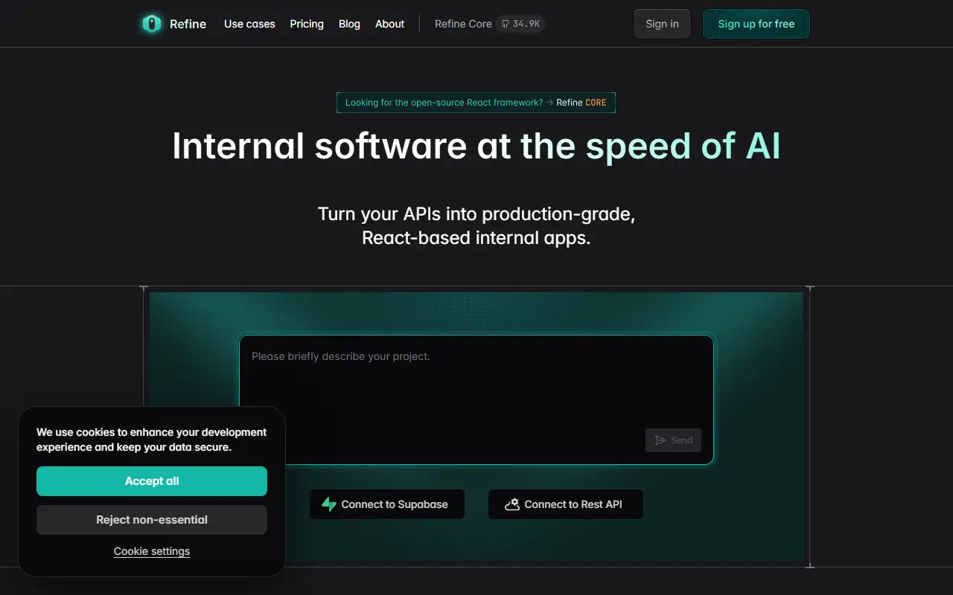
Task: Open the Use cases menu
Action: pyautogui.click(x=249, y=24)
